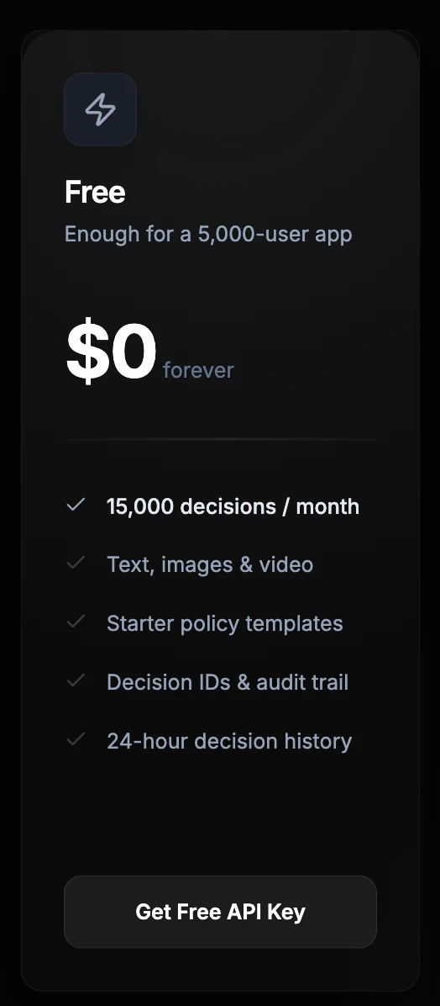
Task: Click the Free plan heading
Action: [x=95, y=192]
